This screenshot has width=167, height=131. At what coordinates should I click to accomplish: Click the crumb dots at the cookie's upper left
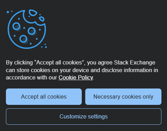click(9, 12)
